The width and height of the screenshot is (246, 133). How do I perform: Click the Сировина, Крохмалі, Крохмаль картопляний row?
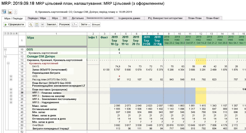(55, 60)
